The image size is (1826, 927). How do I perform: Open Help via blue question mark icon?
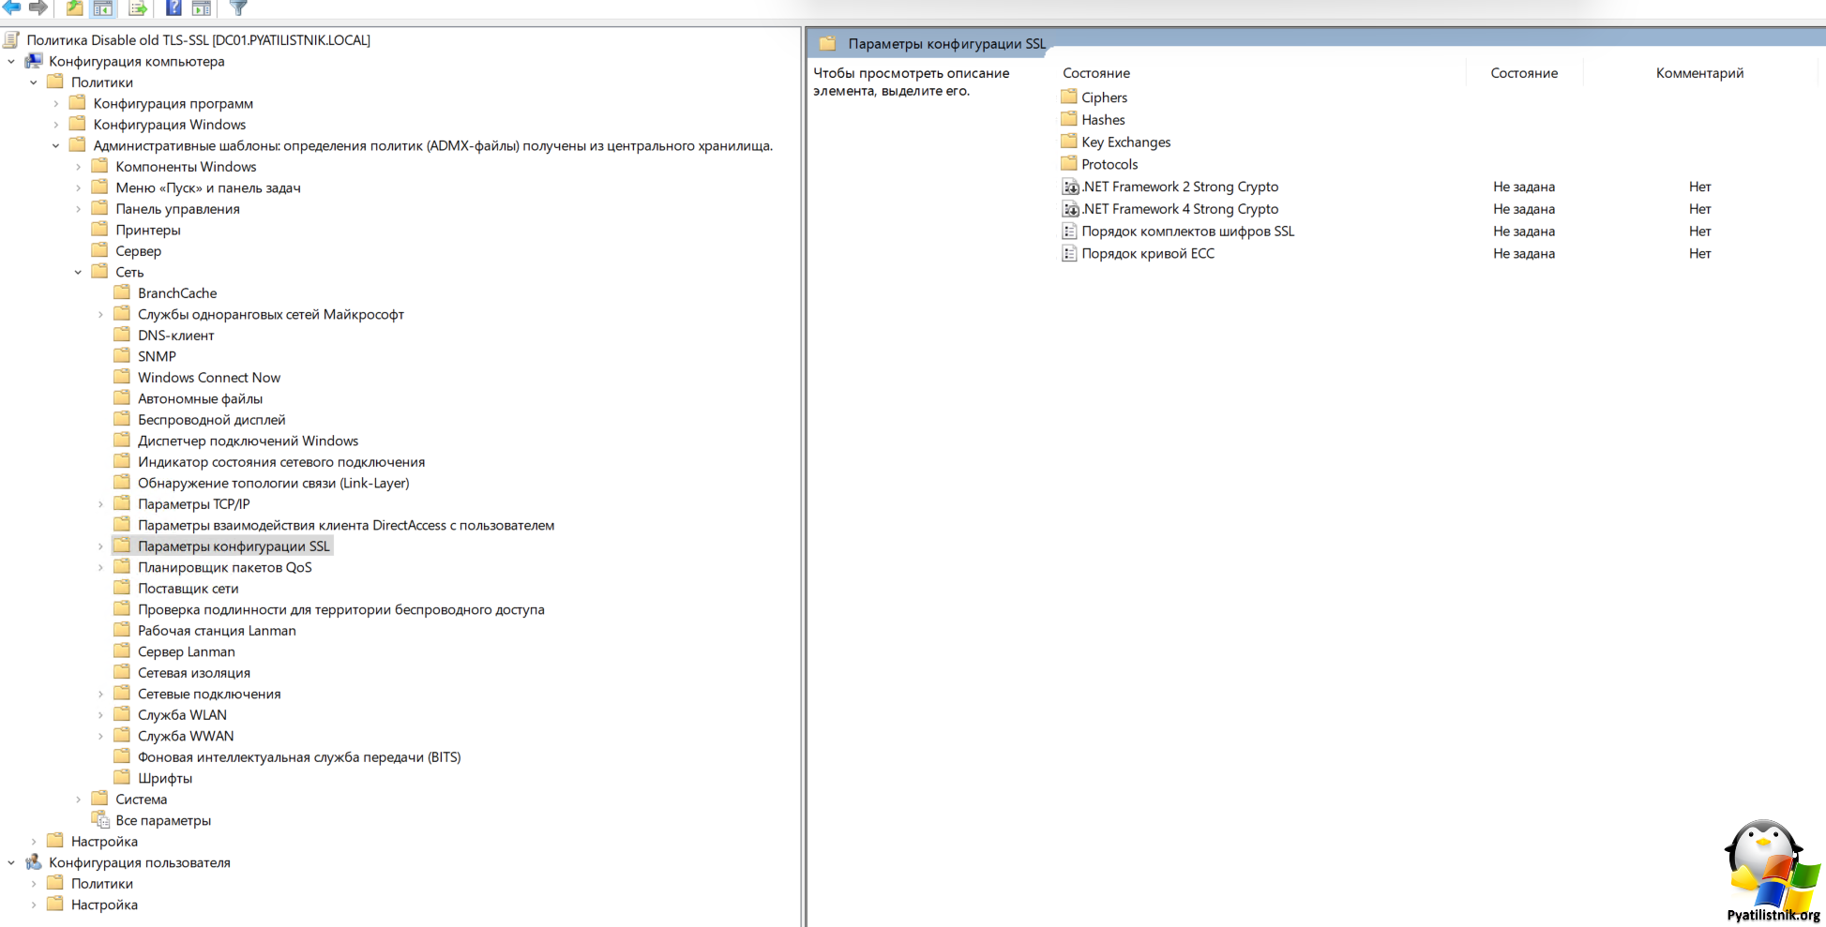coord(174,8)
